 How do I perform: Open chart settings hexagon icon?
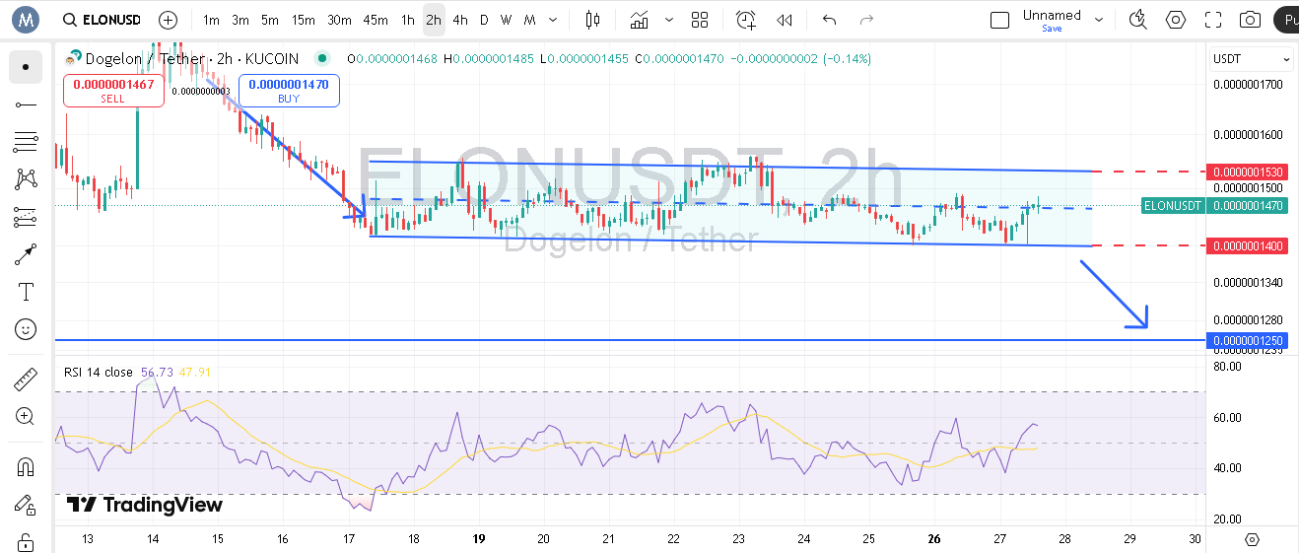coord(1176,20)
